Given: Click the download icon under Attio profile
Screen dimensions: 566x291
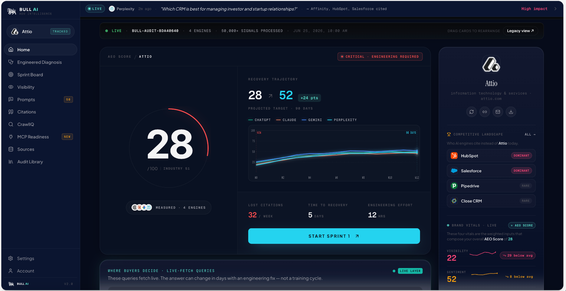Looking at the screenshot, I should (x=511, y=112).
